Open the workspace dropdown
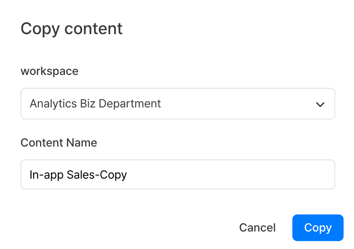 click(x=177, y=104)
